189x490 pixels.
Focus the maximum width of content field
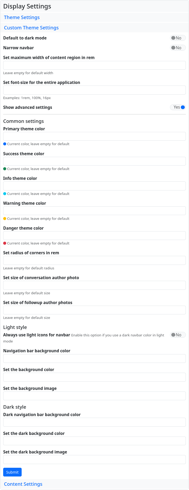[x=94, y=65]
